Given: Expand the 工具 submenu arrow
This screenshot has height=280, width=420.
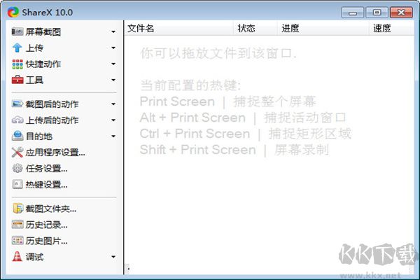Looking at the screenshot, I should click(113, 80).
